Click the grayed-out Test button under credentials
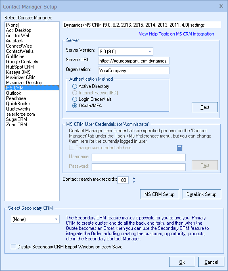Viewport: 228px width, 271px height. pos(205,165)
